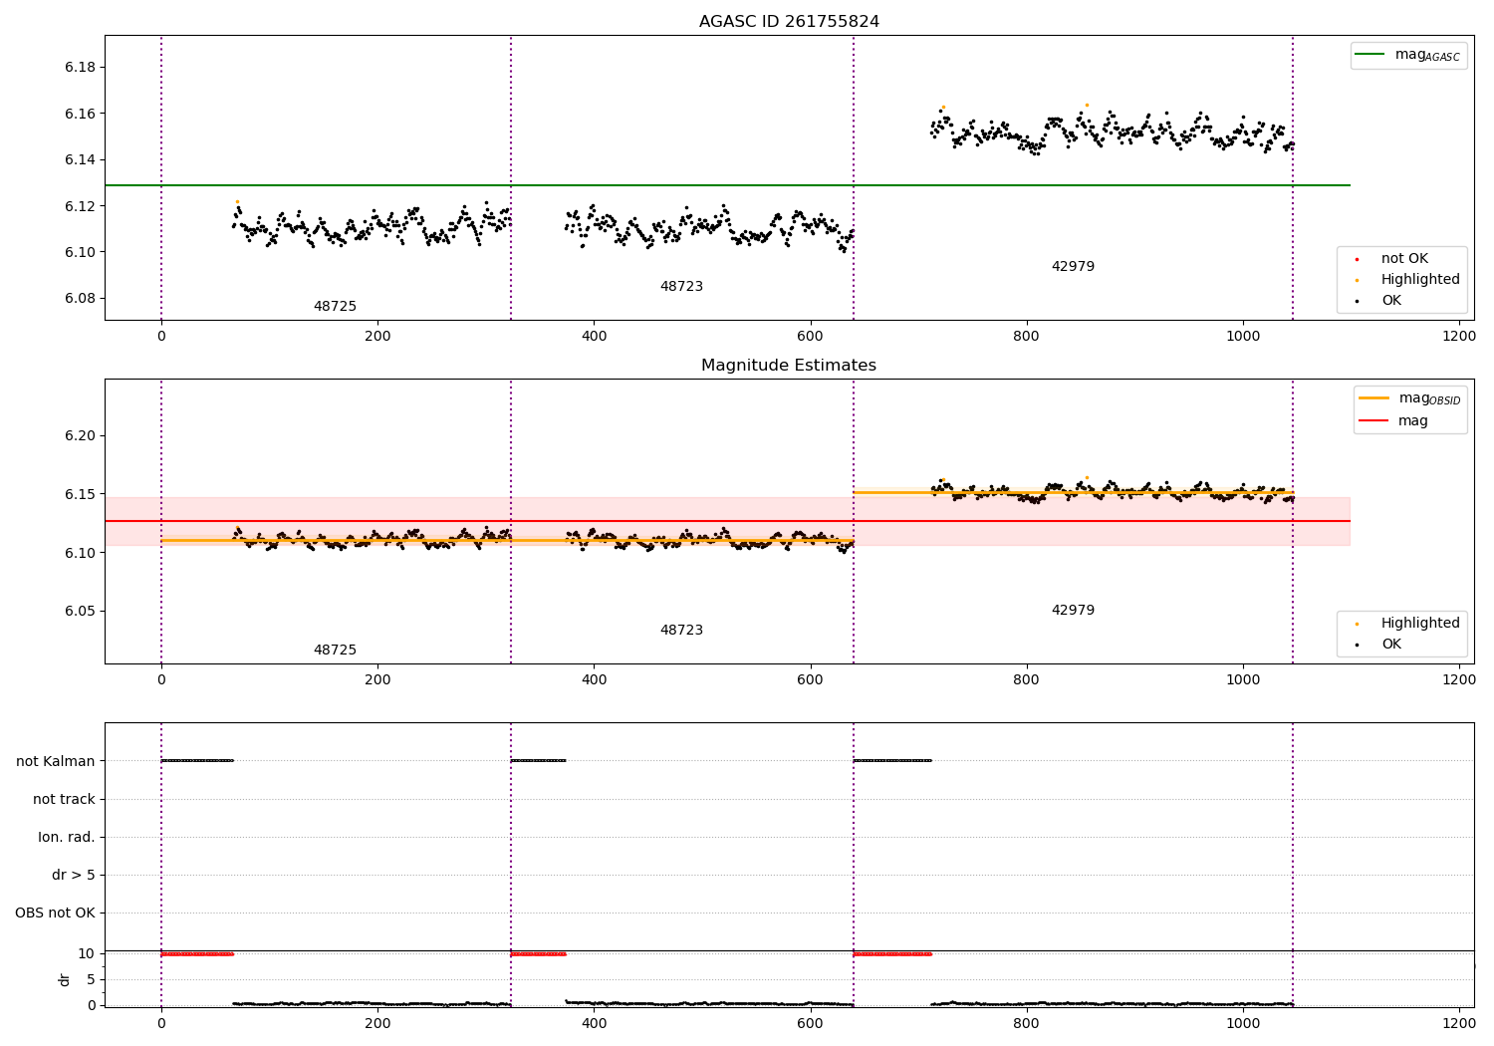Click the 48725 label in the top plot
Viewport: 1494px width, 1046px height.
point(335,307)
